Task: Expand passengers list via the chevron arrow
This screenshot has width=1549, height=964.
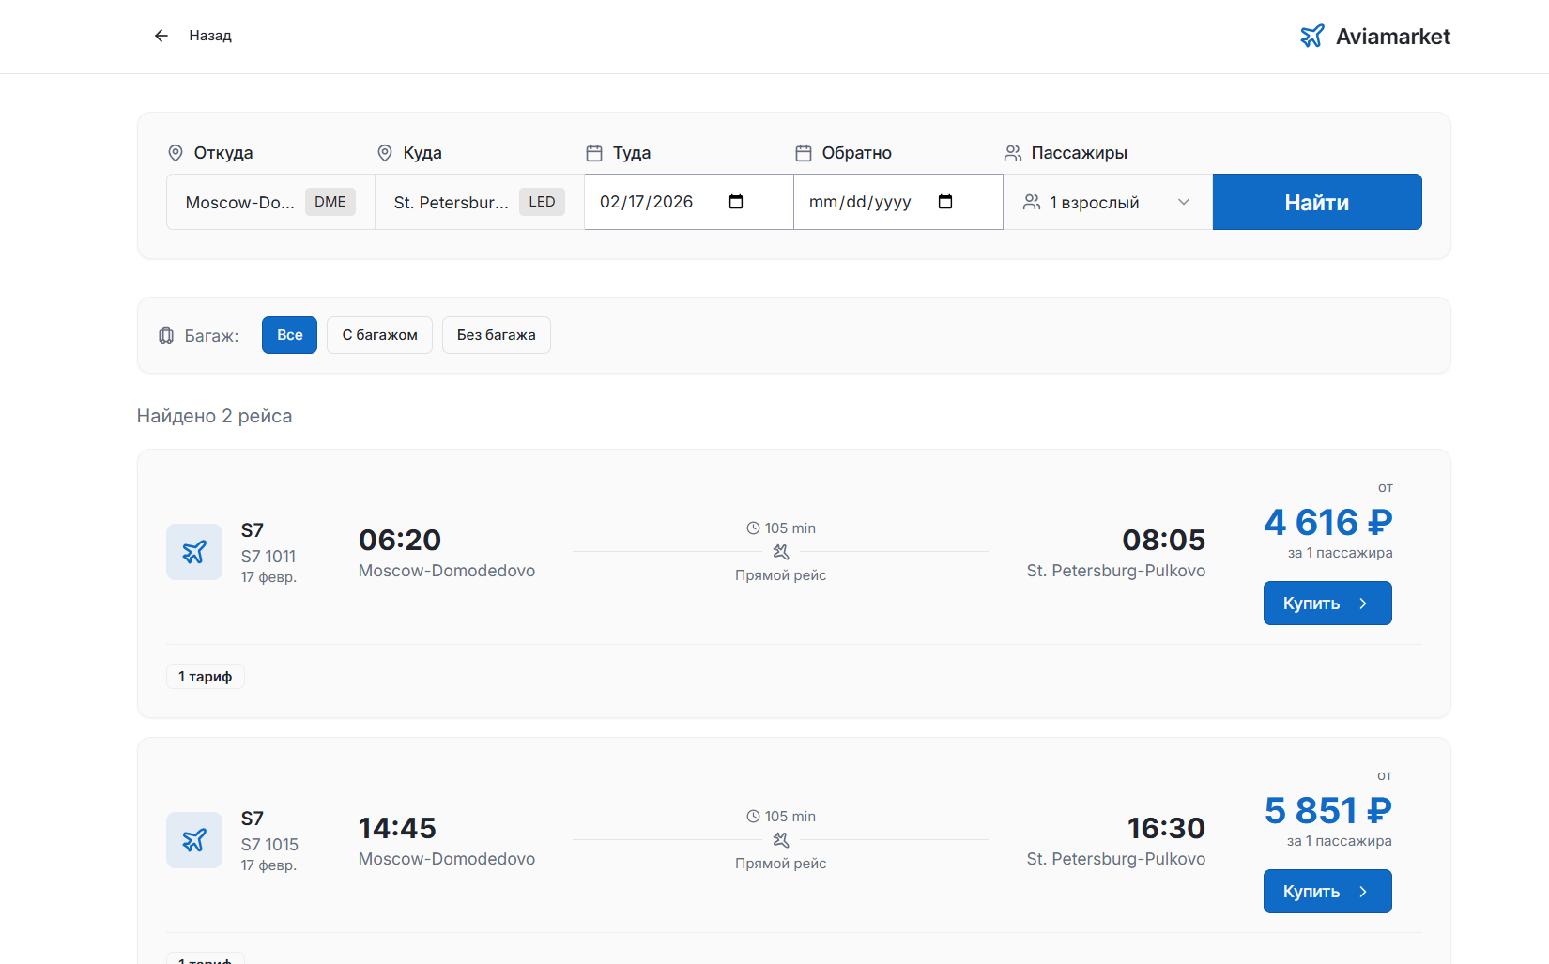Action: pyautogui.click(x=1184, y=202)
